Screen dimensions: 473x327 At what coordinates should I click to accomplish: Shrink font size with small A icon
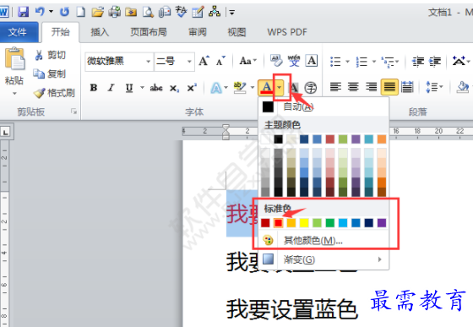click(x=220, y=61)
